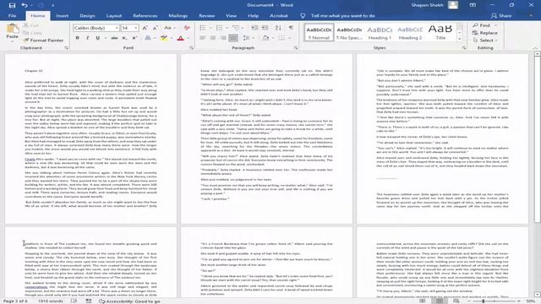Open the Paragraph settings dialog launcher
Screen dimensions: 541x304
(296, 48)
